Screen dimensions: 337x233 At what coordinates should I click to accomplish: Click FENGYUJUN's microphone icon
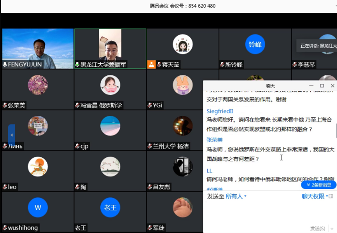(x=5, y=65)
